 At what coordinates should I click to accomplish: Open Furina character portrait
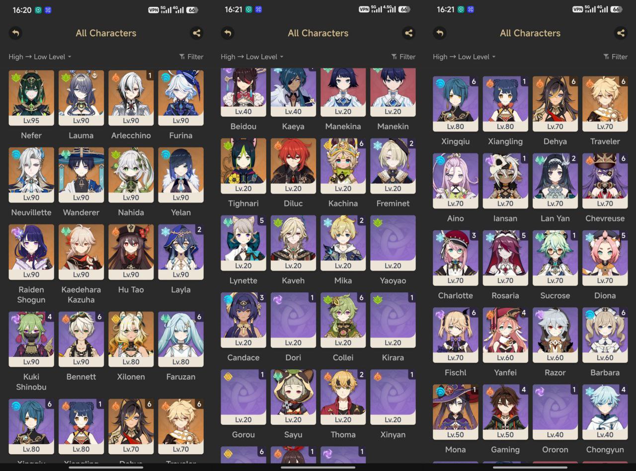181,98
